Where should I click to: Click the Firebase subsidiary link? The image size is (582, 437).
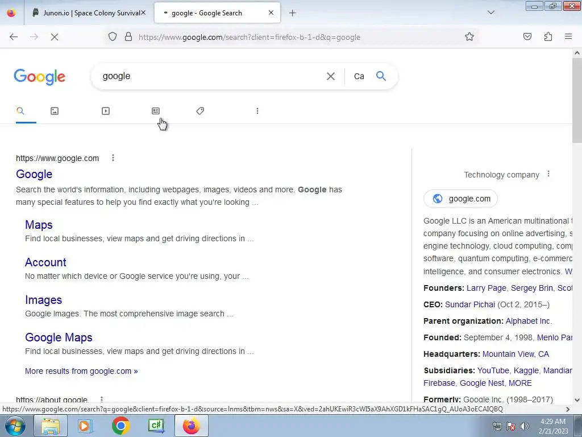[439, 383]
